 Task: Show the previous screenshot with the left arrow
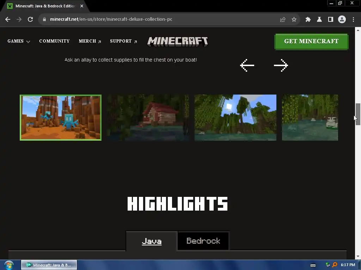(x=247, y=65)
